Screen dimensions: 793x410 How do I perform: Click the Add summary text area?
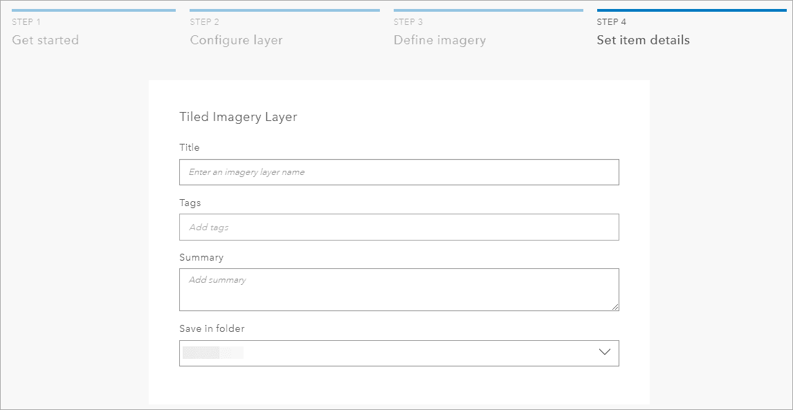(399, 289)
